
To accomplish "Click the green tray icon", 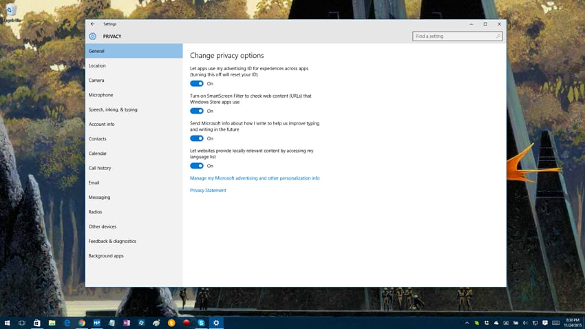I will coord(477,323).
